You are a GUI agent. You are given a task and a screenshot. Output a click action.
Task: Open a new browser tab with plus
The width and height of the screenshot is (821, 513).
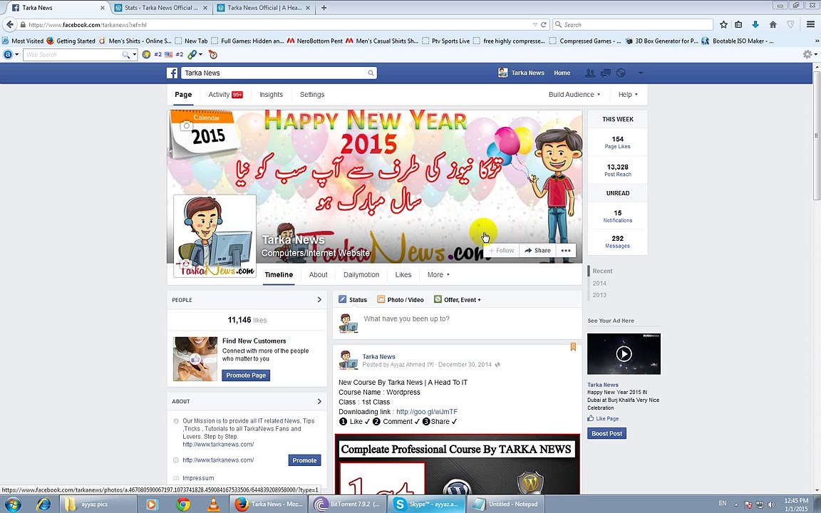click(324, 8)
